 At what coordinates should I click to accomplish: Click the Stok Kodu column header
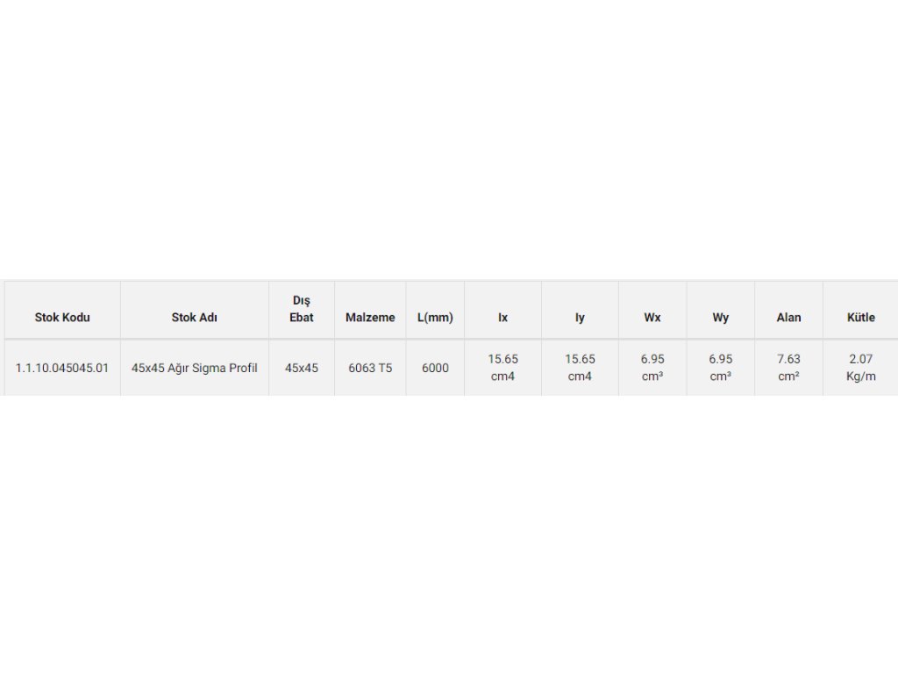coord(62,318)
